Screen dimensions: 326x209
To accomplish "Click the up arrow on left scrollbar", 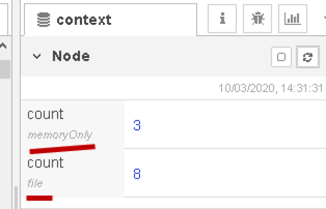I will [3, 45].
